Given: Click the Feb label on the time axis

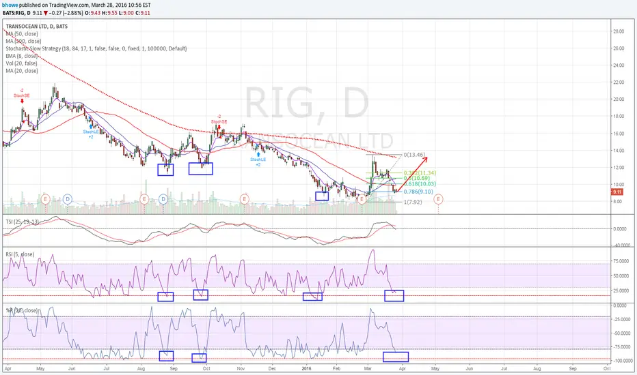Looking at the screenshot, I should 336,368.
